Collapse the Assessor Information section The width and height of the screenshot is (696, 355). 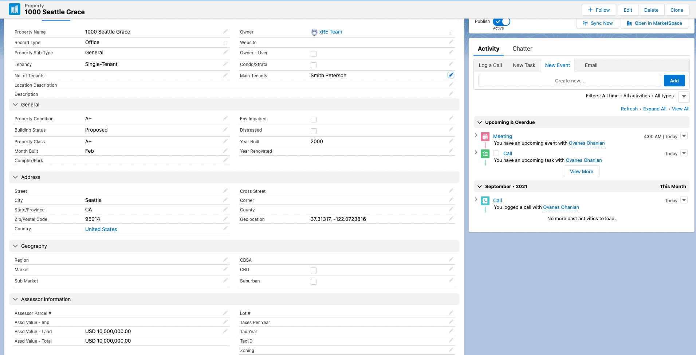coord(15,299)
